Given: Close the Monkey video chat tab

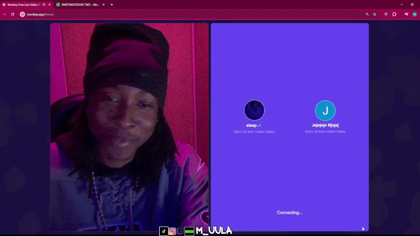Looking at the screenshot, I should click(x=50, y=5).
